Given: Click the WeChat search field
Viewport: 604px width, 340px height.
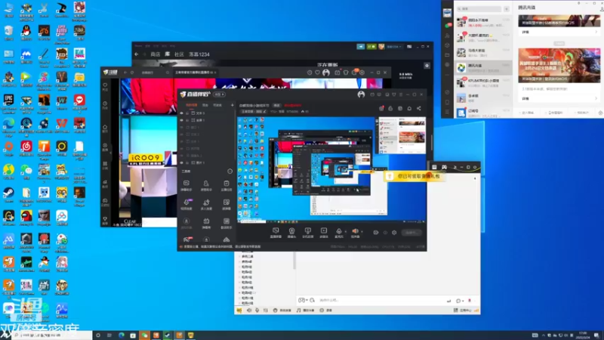Looking at the screenshot, I should point(479,9).
